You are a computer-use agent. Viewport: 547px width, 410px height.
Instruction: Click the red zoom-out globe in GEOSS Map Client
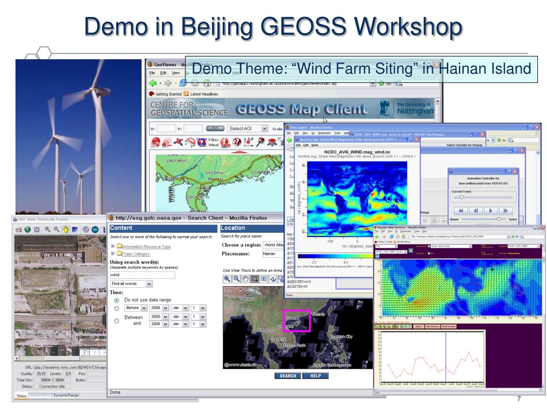pyautogui.click(x=167, y=142)
